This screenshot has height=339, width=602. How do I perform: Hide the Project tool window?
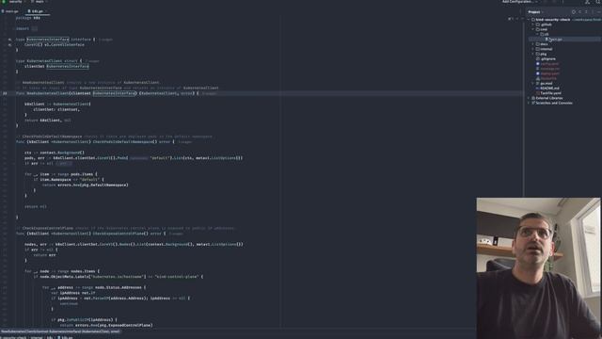[598, 12]
